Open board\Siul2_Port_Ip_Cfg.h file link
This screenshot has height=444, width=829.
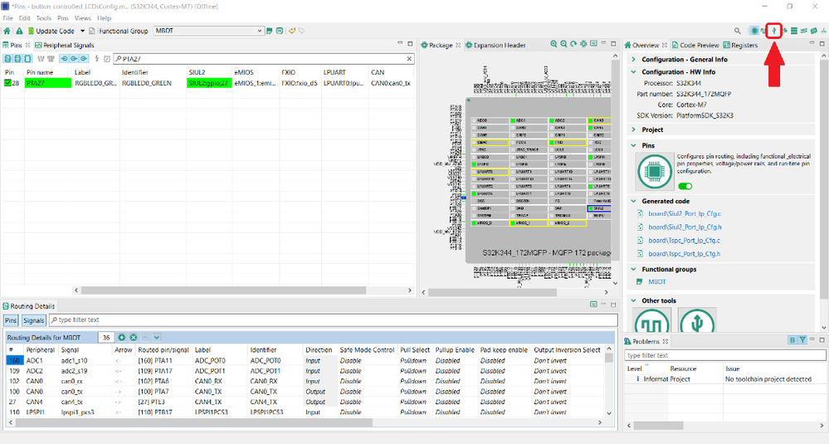pyautogui.click(x=685, y=227)
